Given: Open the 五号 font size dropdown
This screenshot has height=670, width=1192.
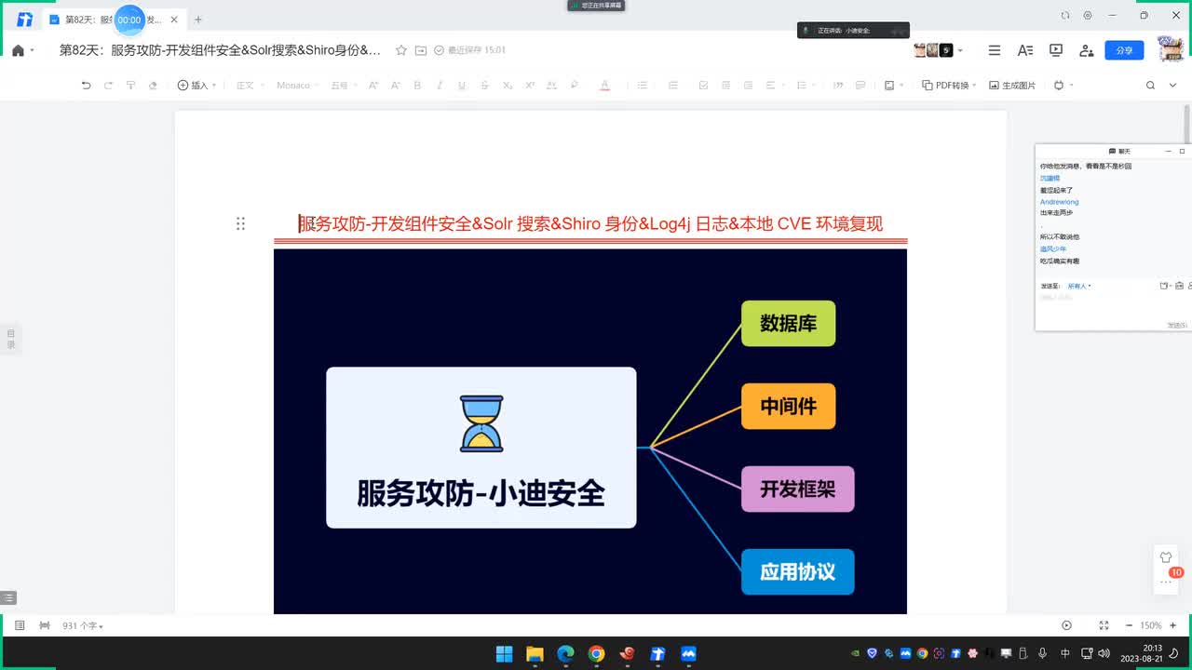Looking at the screenshot, I should [x=342, y=85].
